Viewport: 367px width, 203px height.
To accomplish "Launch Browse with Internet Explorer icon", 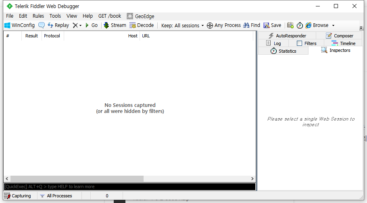I will coord(317,25).
